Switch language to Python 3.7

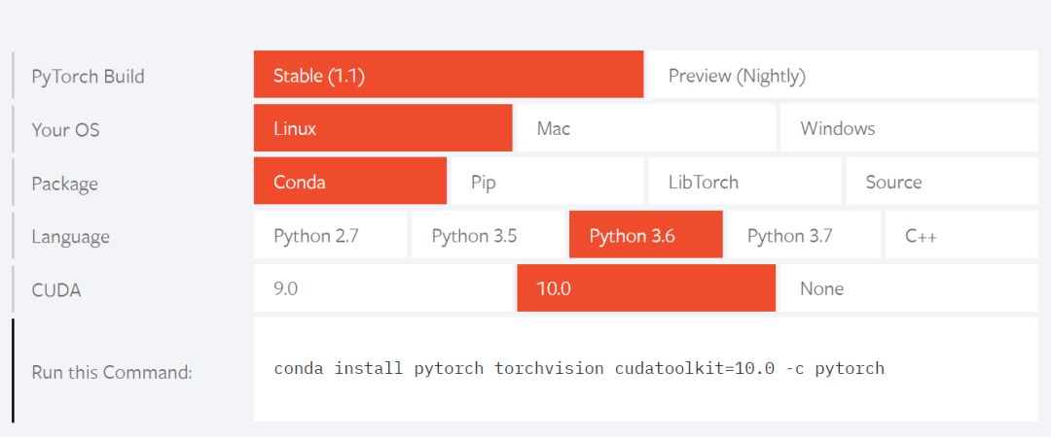click(804, 234)
